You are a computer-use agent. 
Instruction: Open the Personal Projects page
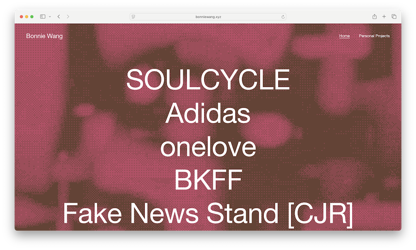pyautogui.click(x=374, y=36)
